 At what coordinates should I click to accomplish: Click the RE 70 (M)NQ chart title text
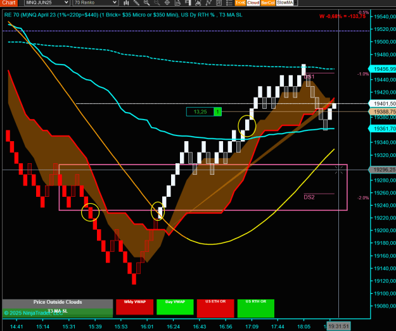123,15
